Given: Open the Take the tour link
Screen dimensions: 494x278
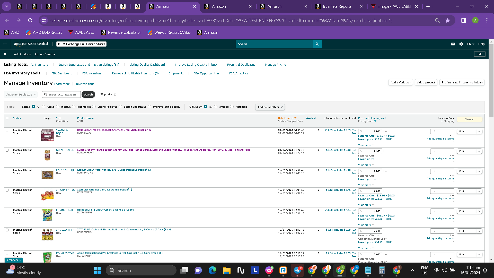Looking at the screenshot, I should [85, 84].
